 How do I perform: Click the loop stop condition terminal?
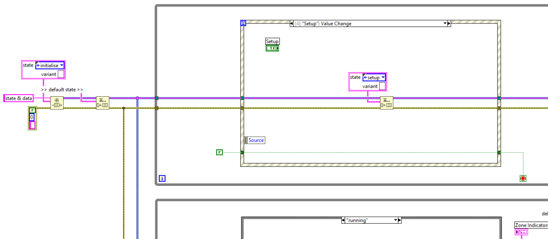[x=523, y=178]
